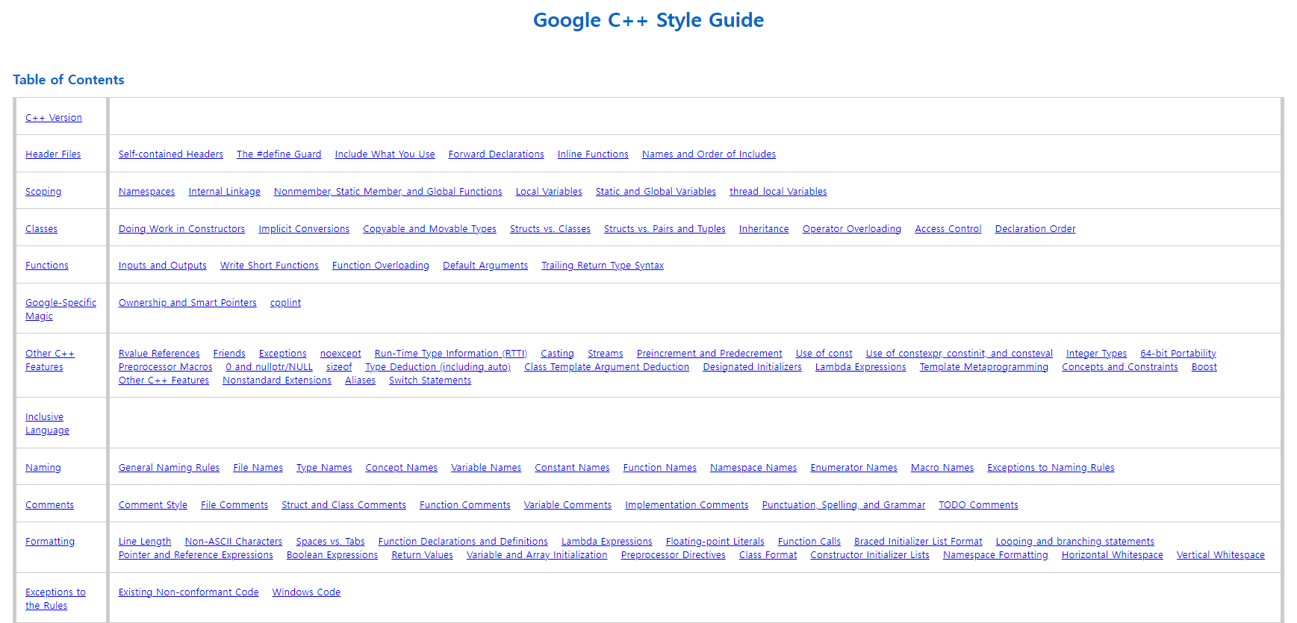The width and height of the screenshot is (1297, 623).
Task: Open Namespaces link
Action: click(147, 192)
